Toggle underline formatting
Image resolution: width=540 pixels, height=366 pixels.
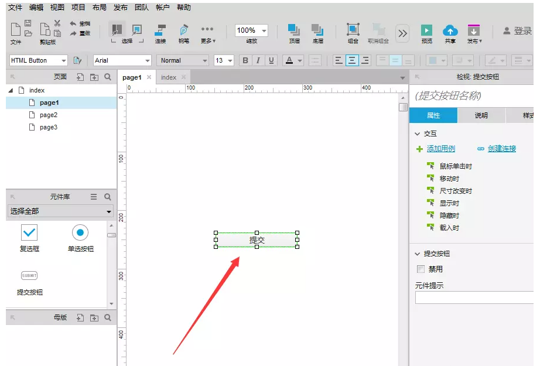271,60
